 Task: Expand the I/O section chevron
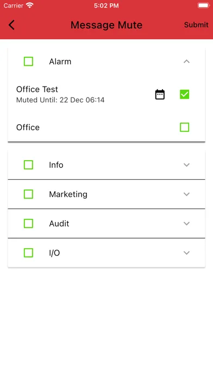click(x=186, y=253)
